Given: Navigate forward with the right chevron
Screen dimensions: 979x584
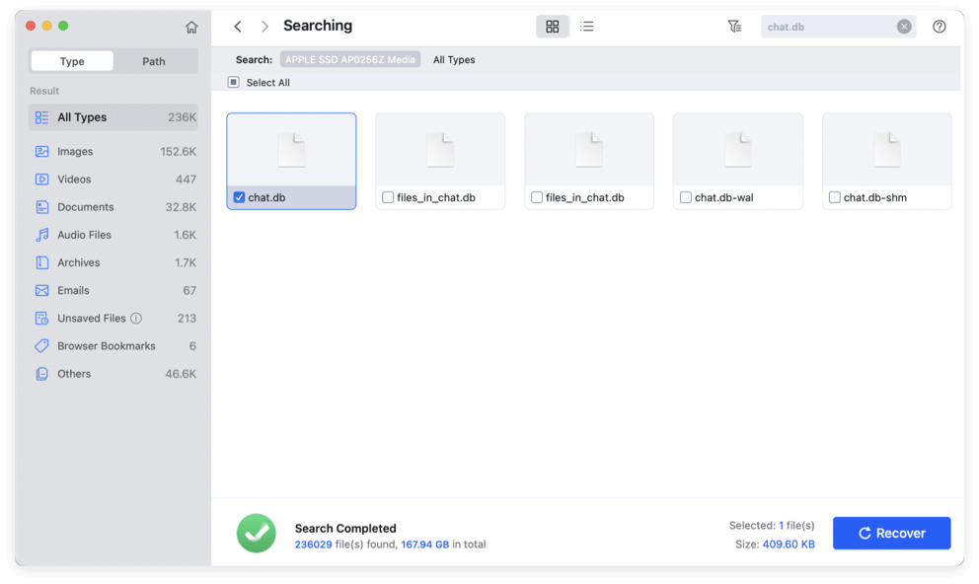Looking at the screenshot, I should (263, 26).
